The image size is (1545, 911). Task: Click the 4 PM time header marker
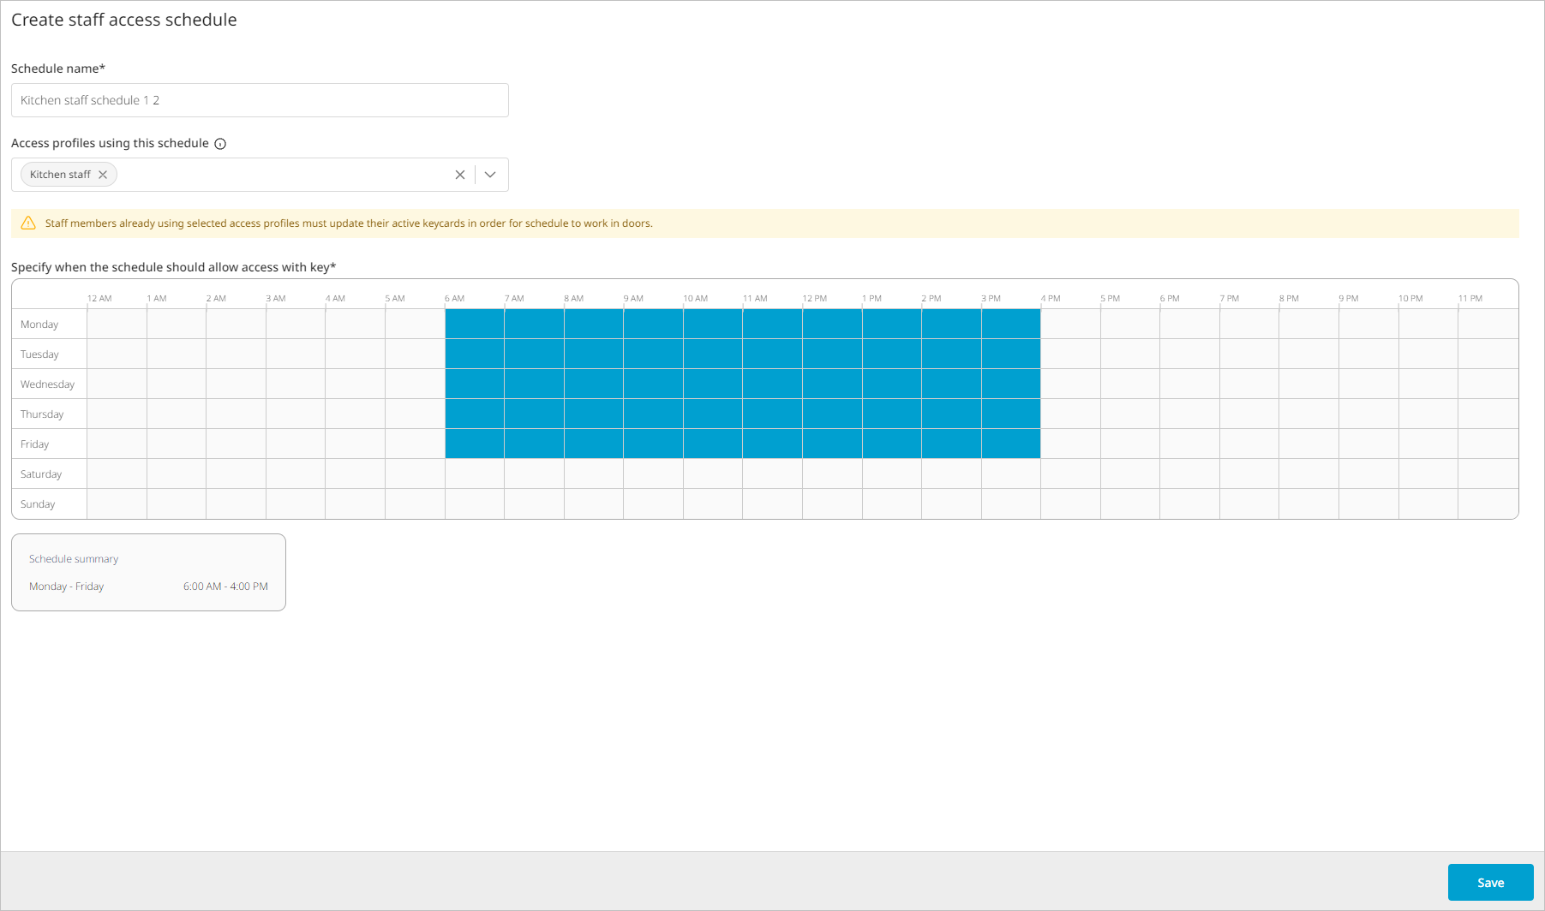(1051, 299)
